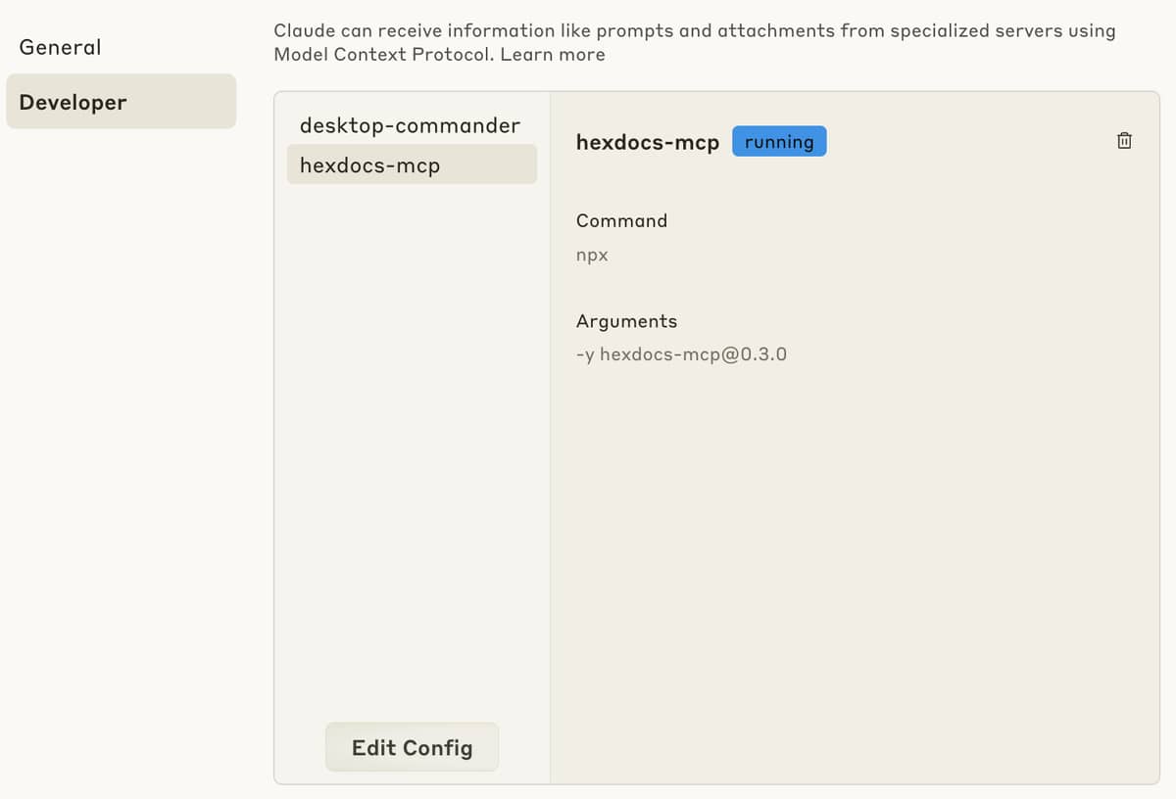Viewport: 1176px width, 799px height.
Task: Select desktop-commander in the server list
Action: click(x=412, y=125)
